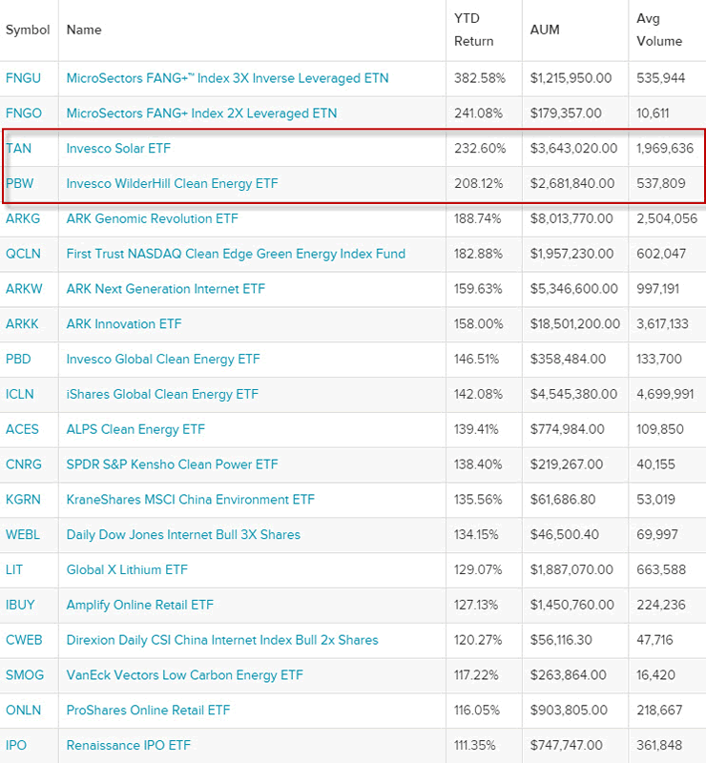706x763 pixels.
Task: Select Amplify Online Retail ETF link
Action: (x=139, y=605)
